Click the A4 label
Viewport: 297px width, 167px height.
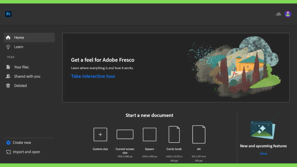199,149
